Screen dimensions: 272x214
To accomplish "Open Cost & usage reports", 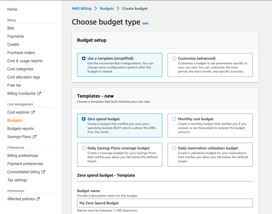I will [24, 61].
